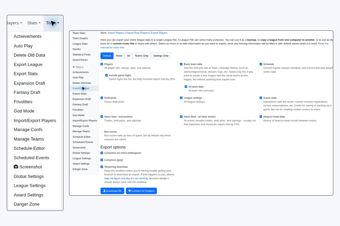
Task: Uncheck Compress (gzip)
Action: [x=102, y=160]
